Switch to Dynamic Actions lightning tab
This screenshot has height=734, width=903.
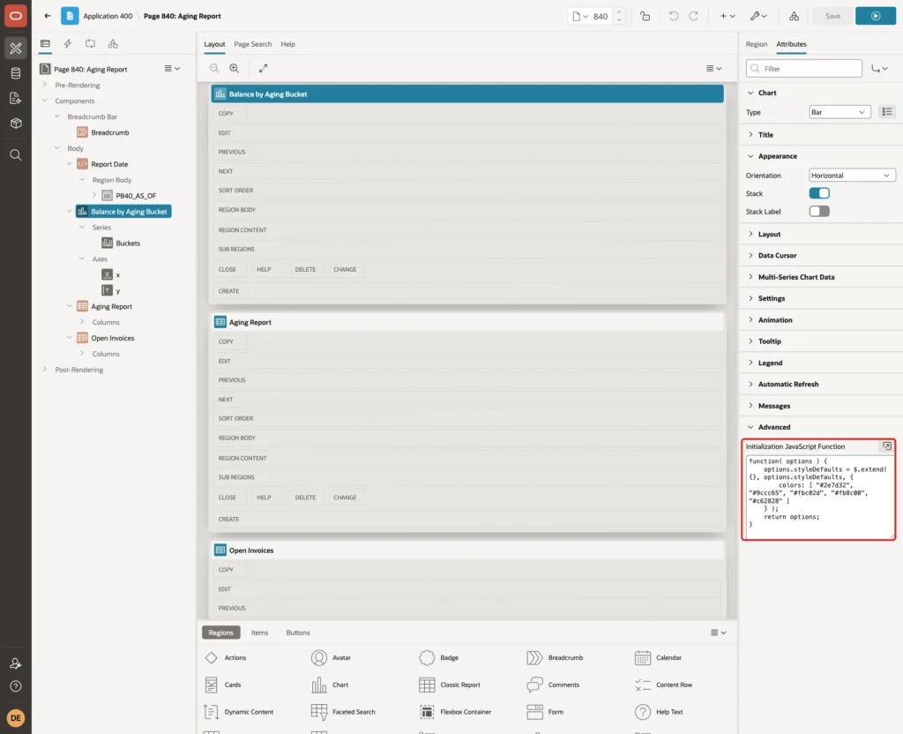[x=68, y=44]
